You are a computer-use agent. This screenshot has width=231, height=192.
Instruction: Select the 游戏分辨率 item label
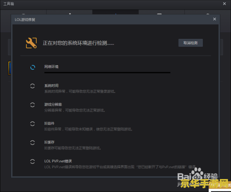coord(53,105)
